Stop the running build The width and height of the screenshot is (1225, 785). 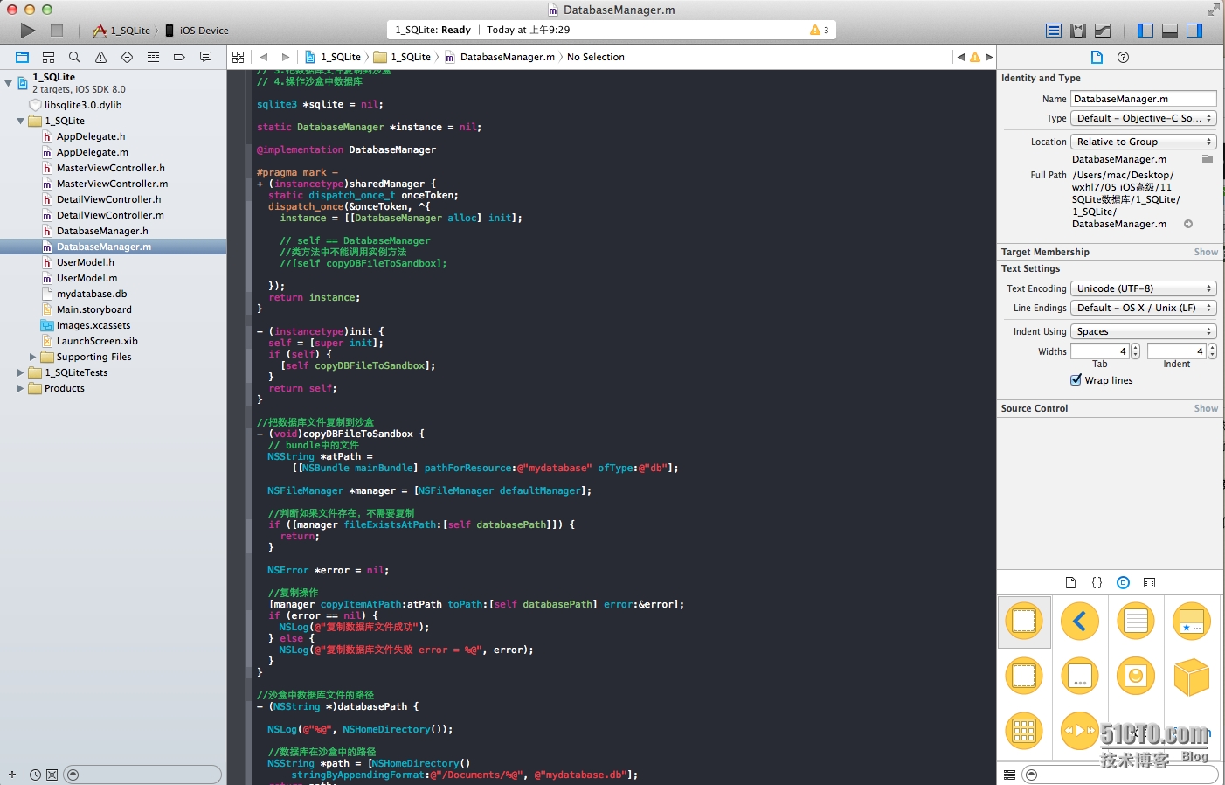pyautogui.click(x=57, y=31)
